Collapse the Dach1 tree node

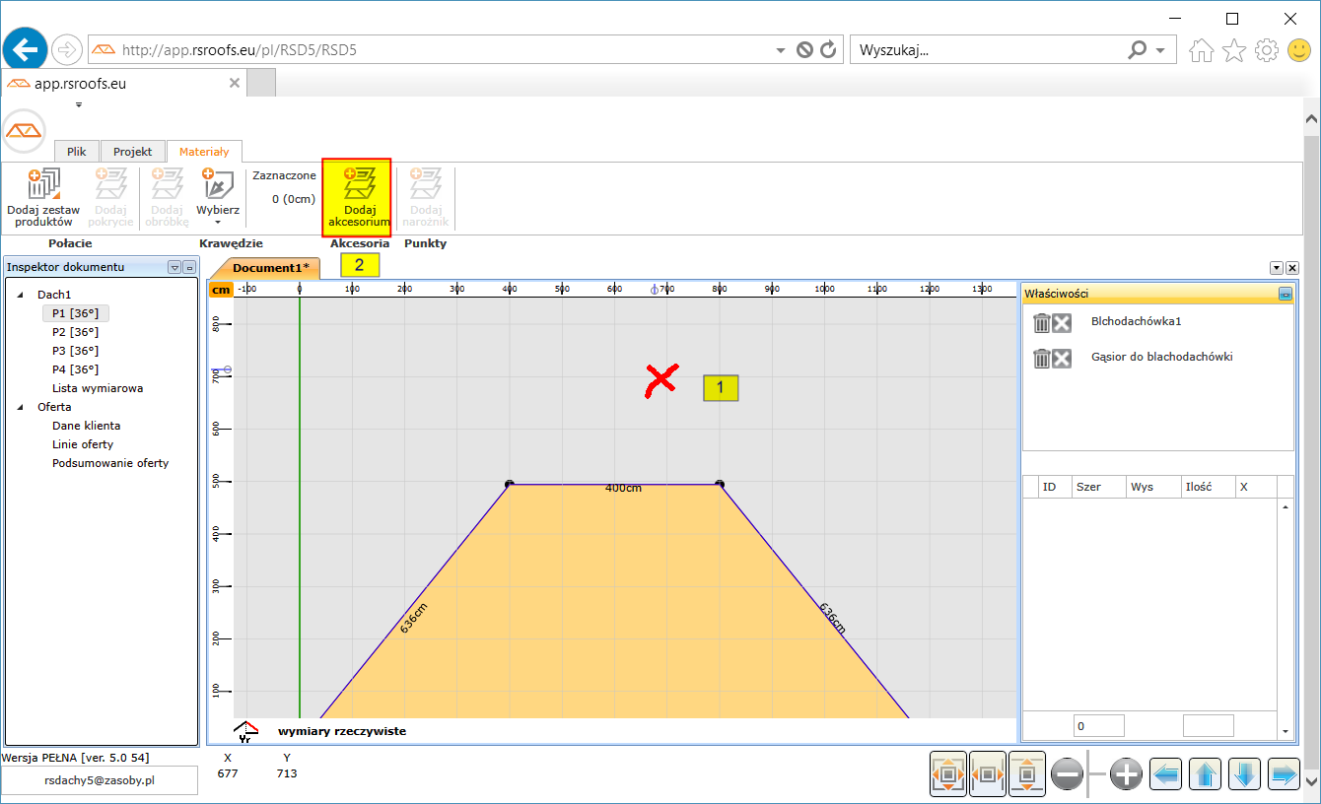[21, 295]
